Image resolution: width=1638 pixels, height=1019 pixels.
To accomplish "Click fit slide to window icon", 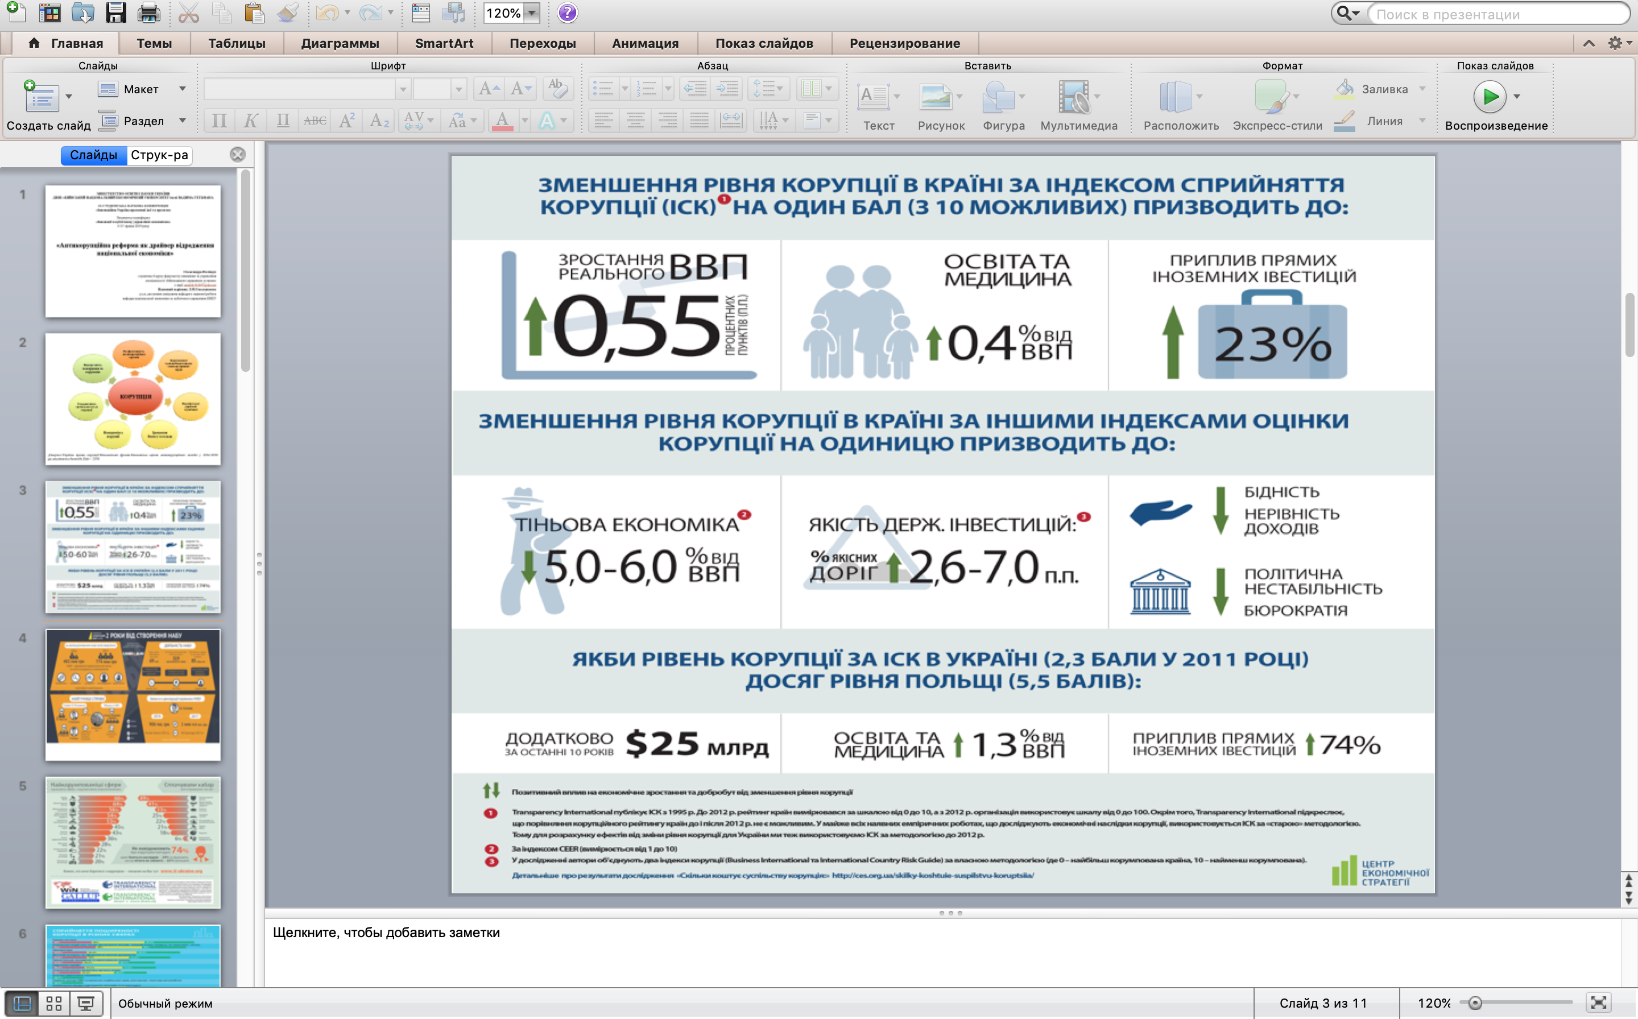I will click(1598, 1003).
